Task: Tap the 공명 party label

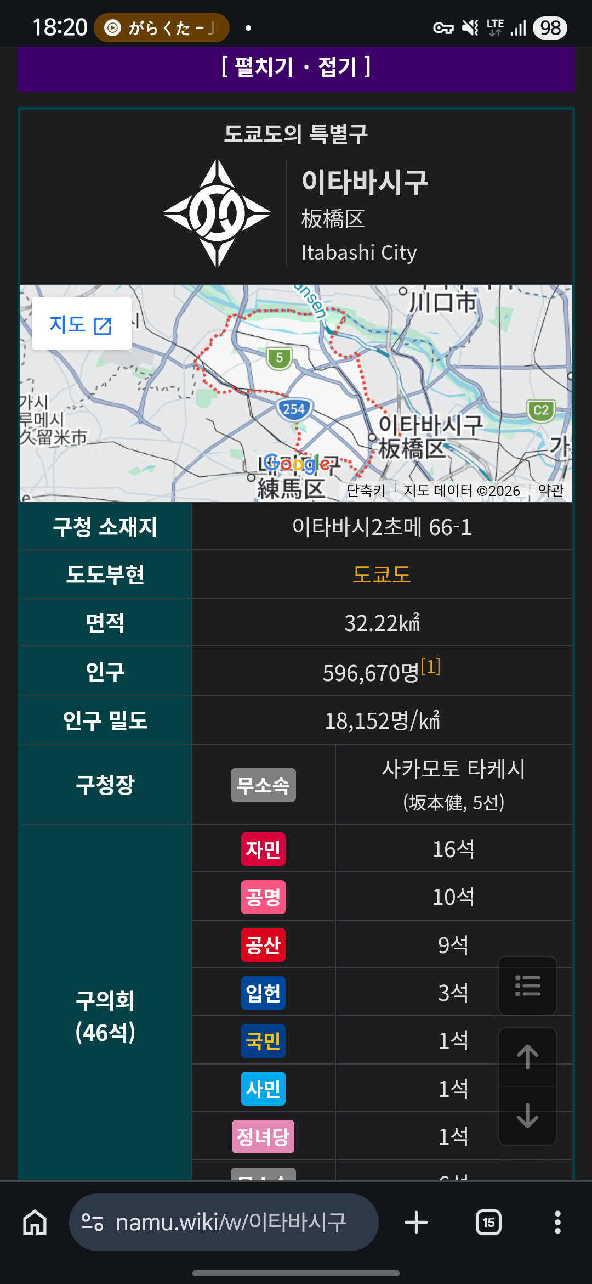Action: point(263,897)
